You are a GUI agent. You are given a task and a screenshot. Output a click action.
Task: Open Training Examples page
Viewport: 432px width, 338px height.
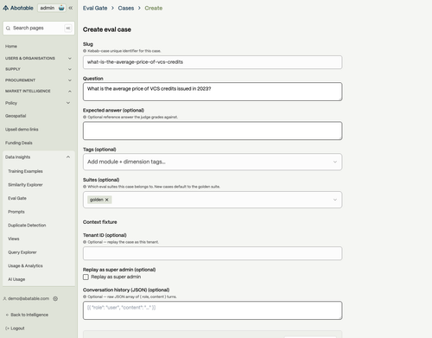pos(25,171)
